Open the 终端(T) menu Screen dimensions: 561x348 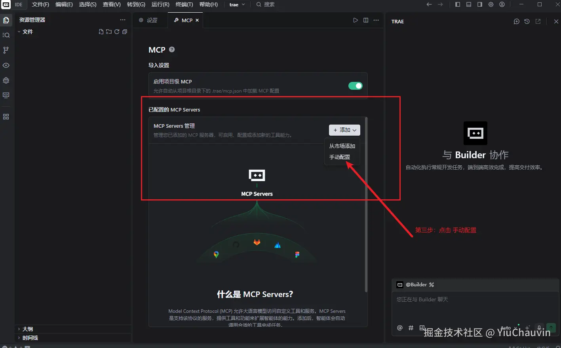tap(184, 5)
